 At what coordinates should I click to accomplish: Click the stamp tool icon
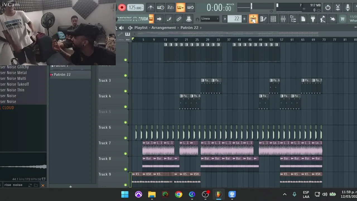(189, 19)
